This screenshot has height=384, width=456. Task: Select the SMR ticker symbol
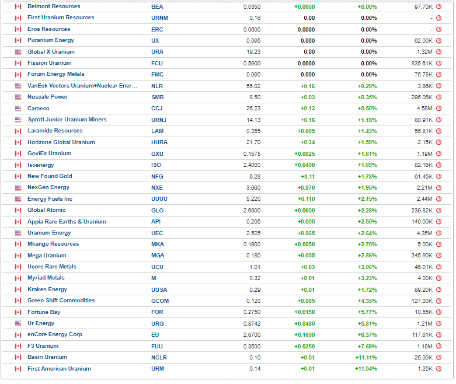pyautogui.click(x=158, y=97)
